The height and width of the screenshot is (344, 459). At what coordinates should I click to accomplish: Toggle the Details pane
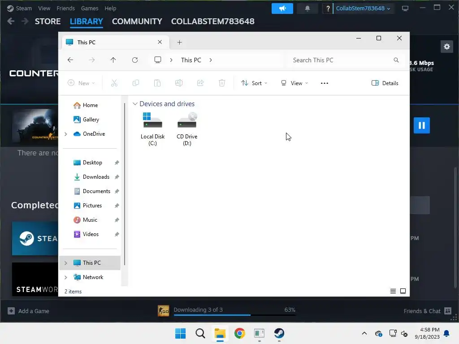tap(385, 83)
